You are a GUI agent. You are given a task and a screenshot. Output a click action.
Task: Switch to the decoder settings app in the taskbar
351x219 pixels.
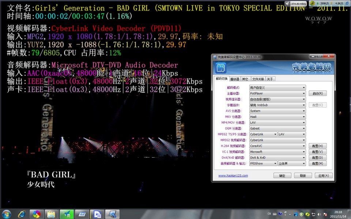pos(112,214)
